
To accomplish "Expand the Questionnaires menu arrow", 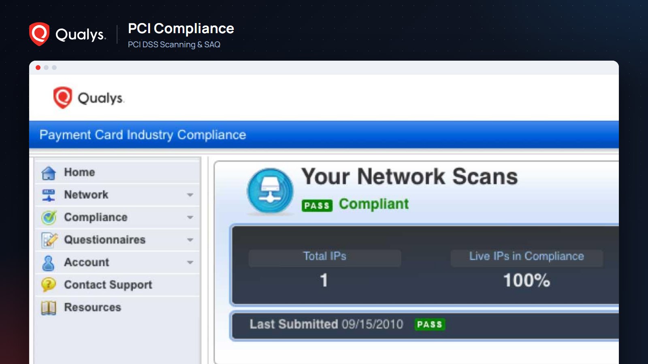I will pyautogui.click(x=190, y=240).
